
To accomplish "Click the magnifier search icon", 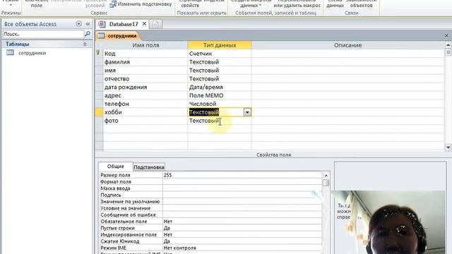I will 88,34.
